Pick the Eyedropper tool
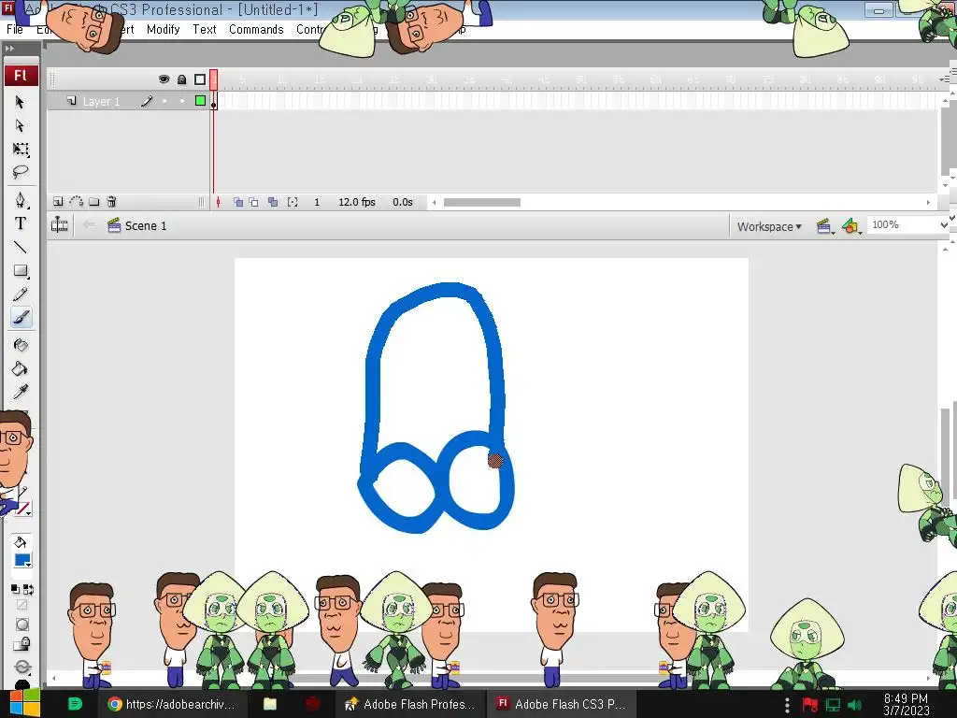The width and height of the screenshot is (957, 718). (21, 392)
